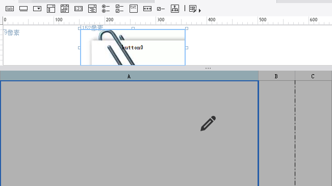Pick the text field widget icon
The height and width of the screenshot is (186, 332).
pos(23,9)
